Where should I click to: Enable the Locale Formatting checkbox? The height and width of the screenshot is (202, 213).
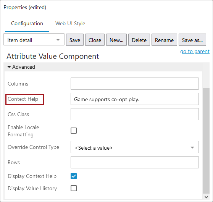[x=74, y=131]
